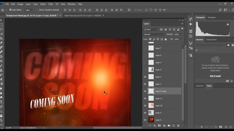Screen dimensions: 234x131
Task: Hide Layer 9 using its eye icon
Action: click(145, 113)
